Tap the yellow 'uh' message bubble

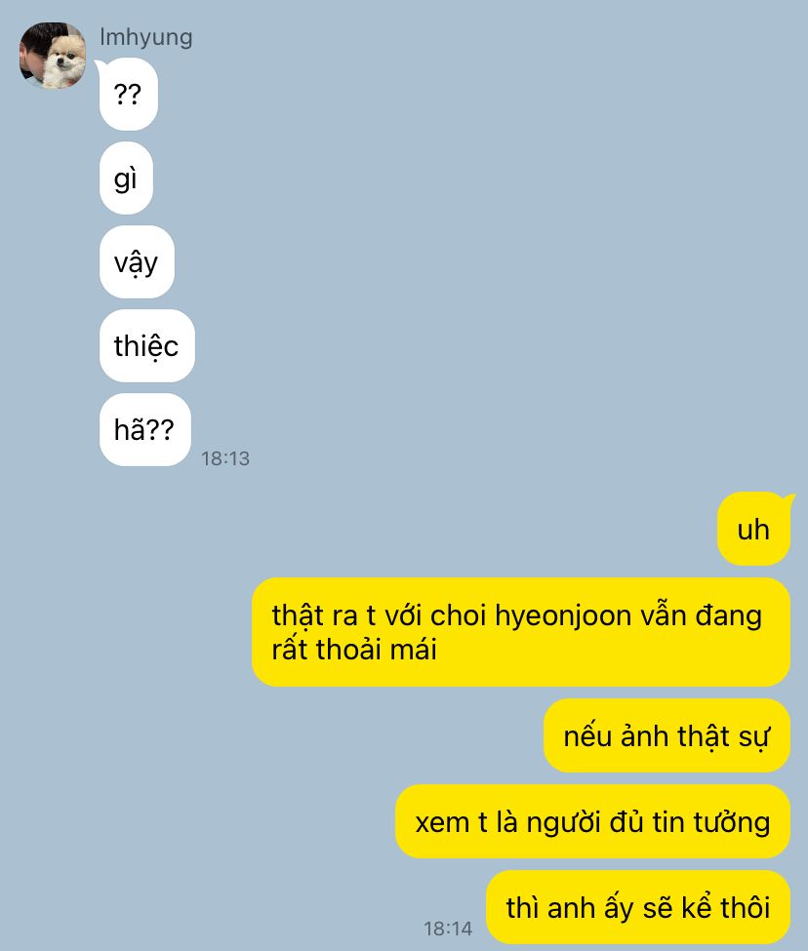754,530
